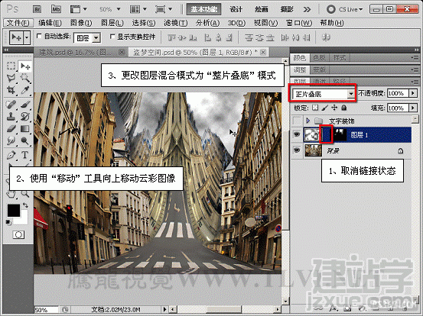
Task: Open the 文件(F) menu
Action: point(18,23)
